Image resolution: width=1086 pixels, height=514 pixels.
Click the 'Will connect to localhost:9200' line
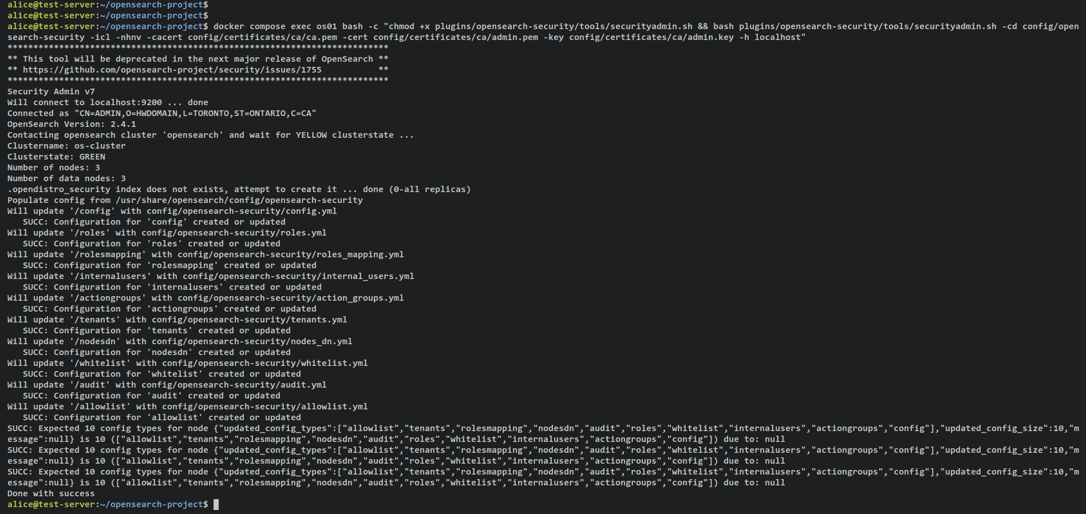tap(108, 102)
